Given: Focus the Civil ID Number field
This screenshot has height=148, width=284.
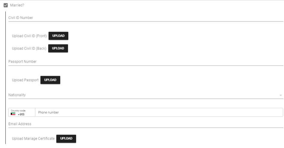Looking at the screenshot, I should point(146,18).
